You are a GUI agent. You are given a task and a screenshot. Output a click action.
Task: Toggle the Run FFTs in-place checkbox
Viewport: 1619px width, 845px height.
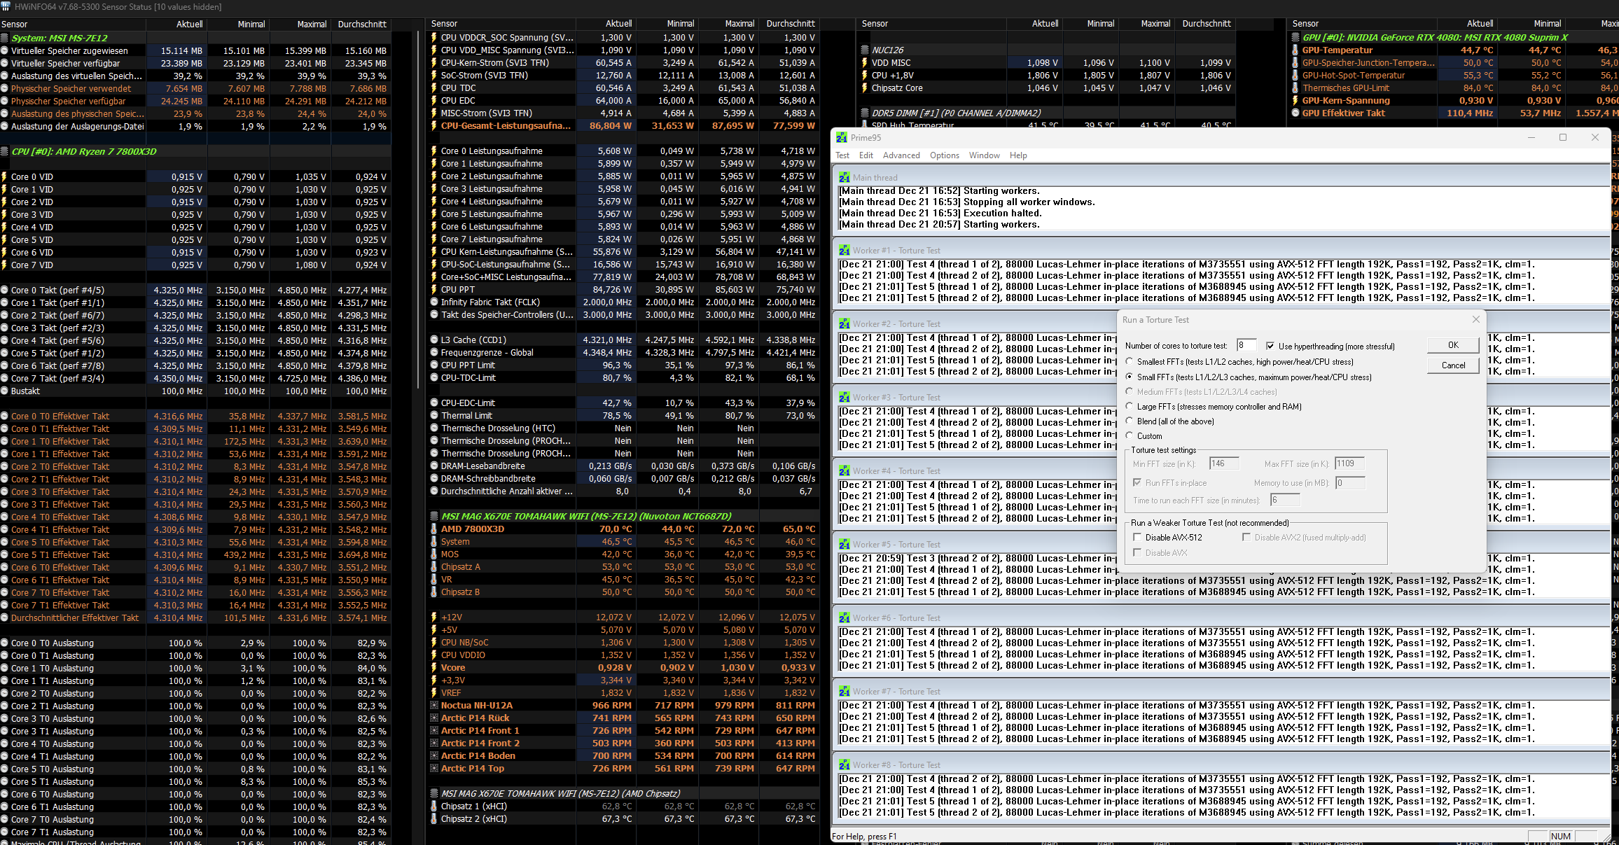[x=1137, y=483]
